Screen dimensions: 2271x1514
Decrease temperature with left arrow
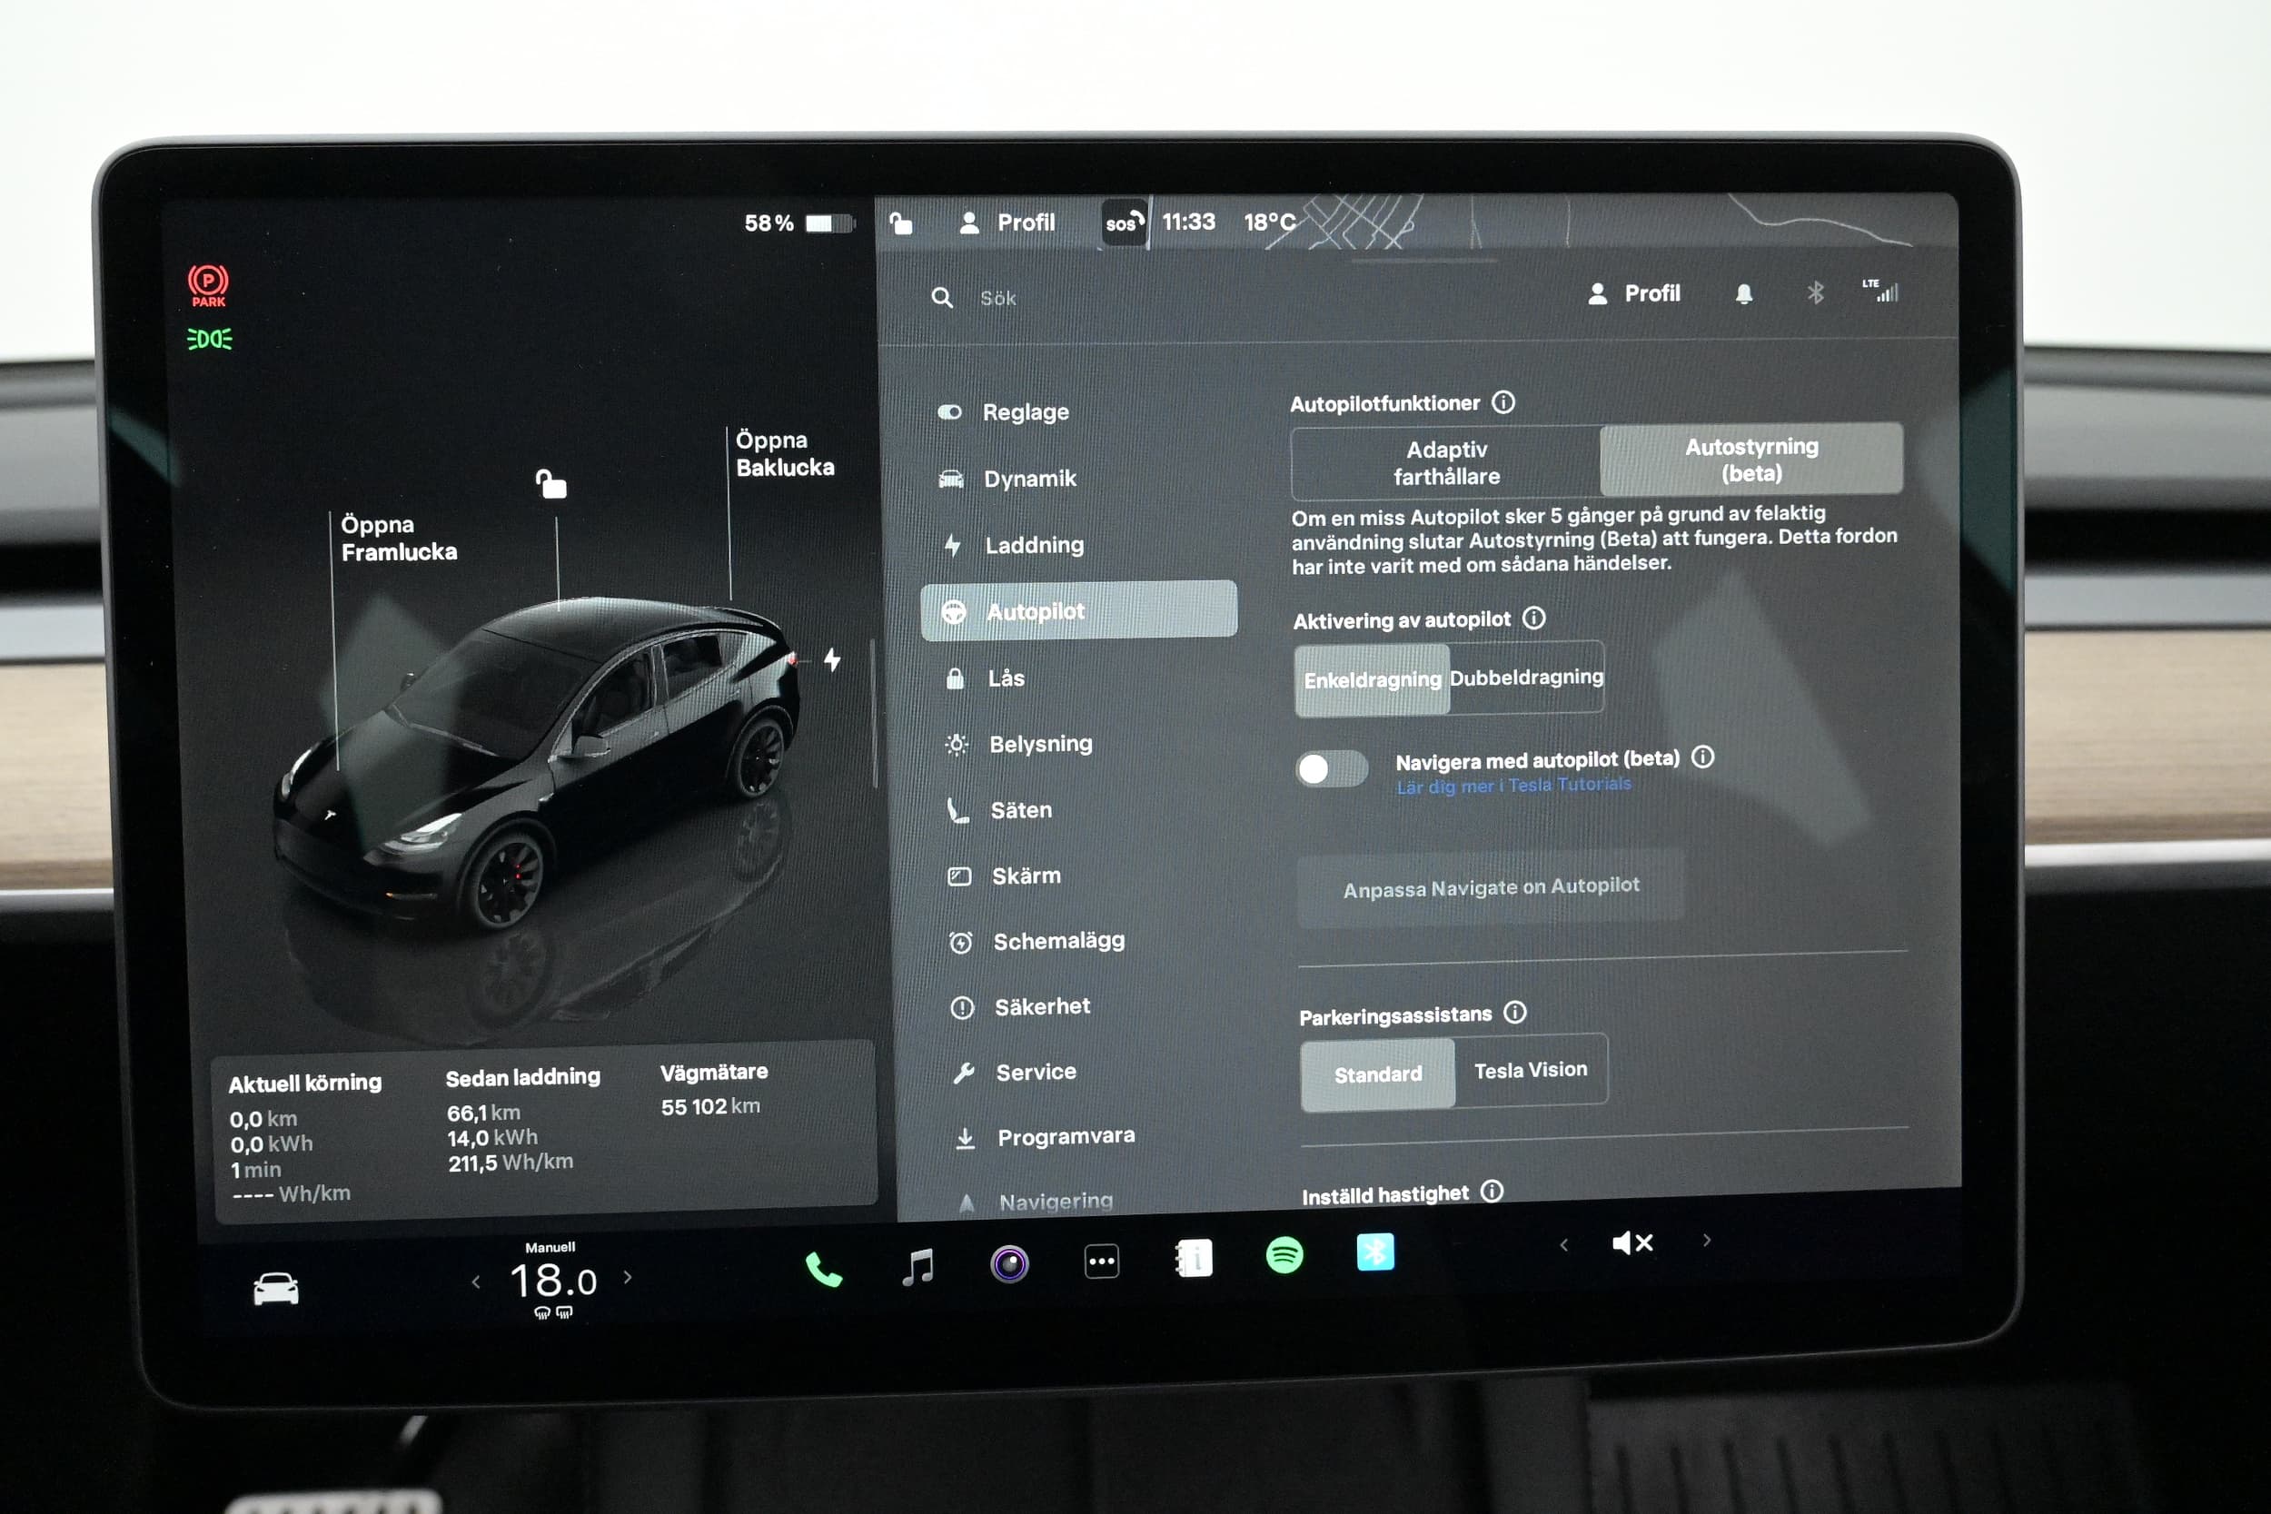point(476,1282)
